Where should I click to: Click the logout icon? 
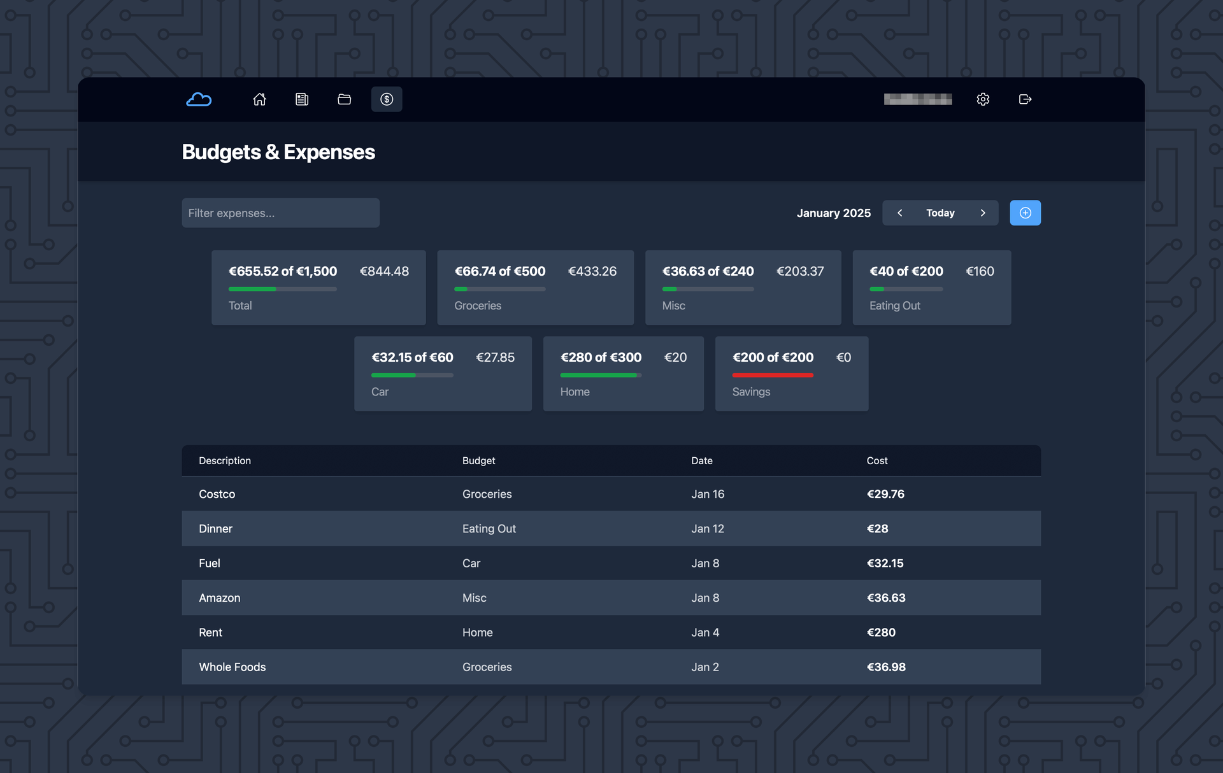tap(1025, 99)
